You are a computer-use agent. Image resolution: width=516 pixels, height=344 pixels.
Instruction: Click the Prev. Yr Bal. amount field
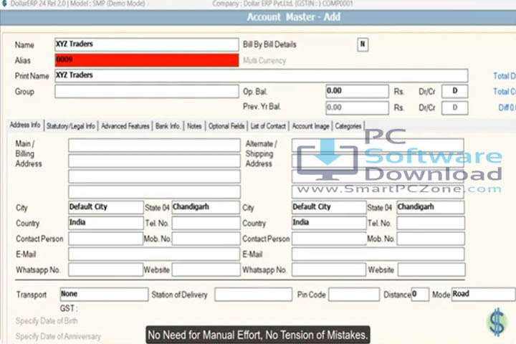(357, 107)
